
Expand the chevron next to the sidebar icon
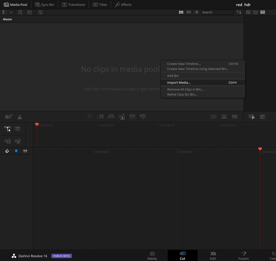[11, 12]
